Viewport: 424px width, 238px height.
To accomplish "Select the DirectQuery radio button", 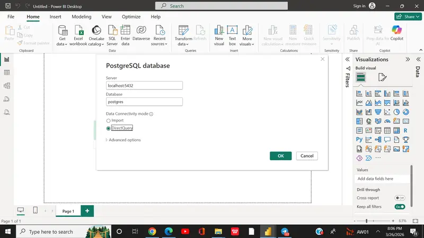I will tap(109, 128).
